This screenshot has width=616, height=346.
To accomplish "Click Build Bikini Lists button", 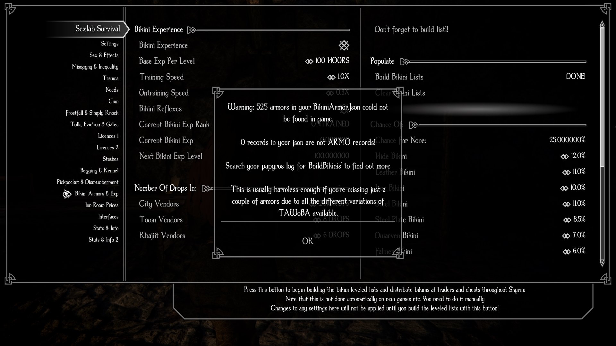I will tap(399, 77).
